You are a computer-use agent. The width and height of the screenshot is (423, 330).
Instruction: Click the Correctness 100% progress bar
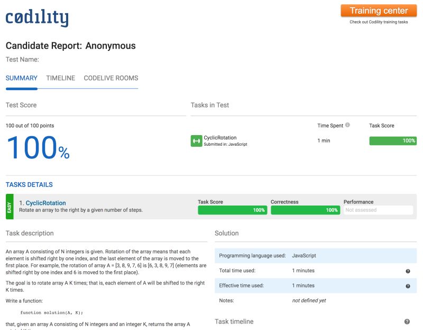[x=306, y=210]
